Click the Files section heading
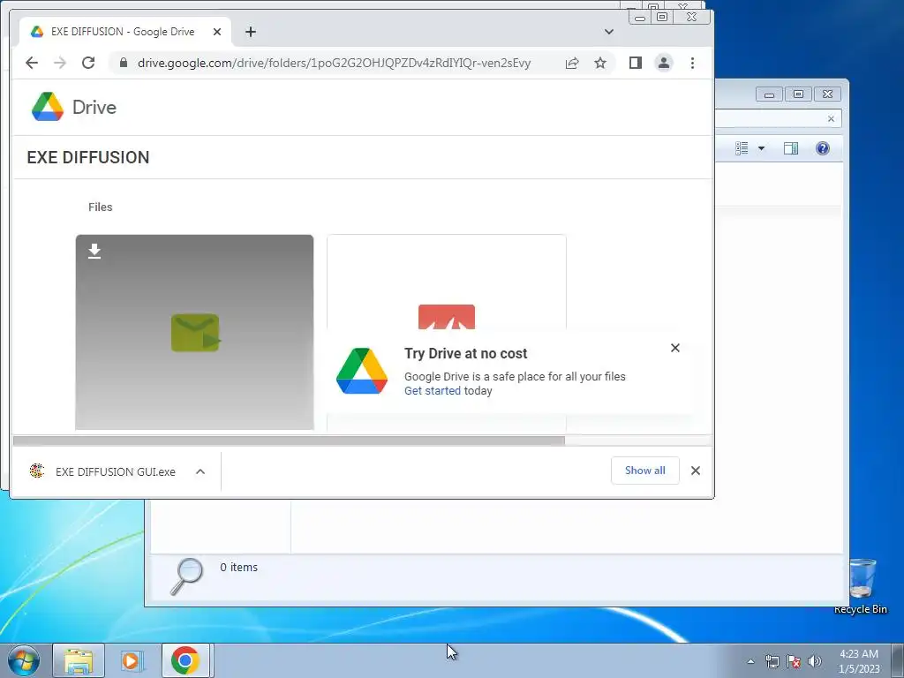 click(101, 207)
